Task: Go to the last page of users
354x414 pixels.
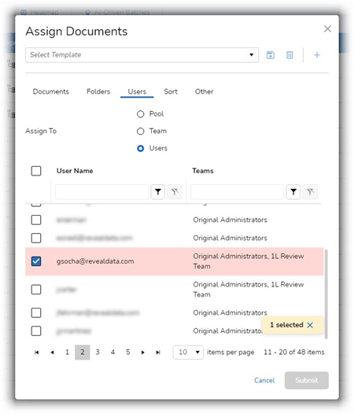Action: [158, 353]
